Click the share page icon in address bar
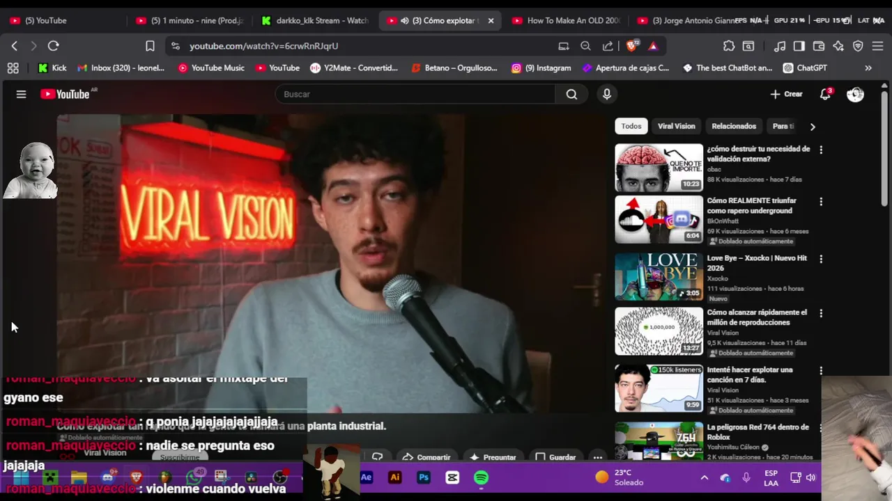892x501 pixels. pos(608,46)
